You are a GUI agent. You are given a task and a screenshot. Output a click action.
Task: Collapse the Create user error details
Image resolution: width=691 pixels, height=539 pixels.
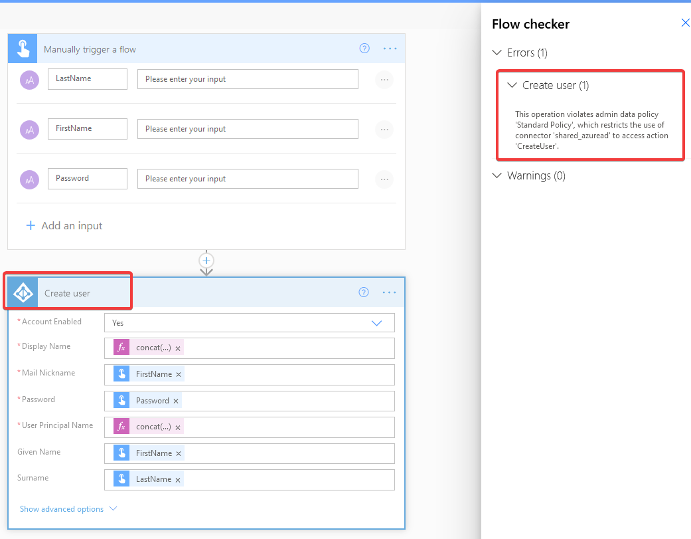511,85
